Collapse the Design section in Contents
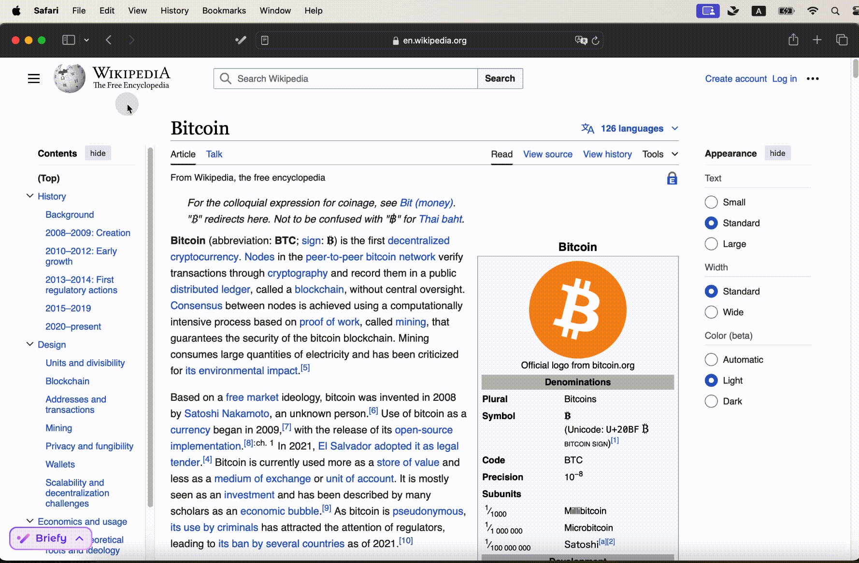The image size is (859, 563). 30,344
